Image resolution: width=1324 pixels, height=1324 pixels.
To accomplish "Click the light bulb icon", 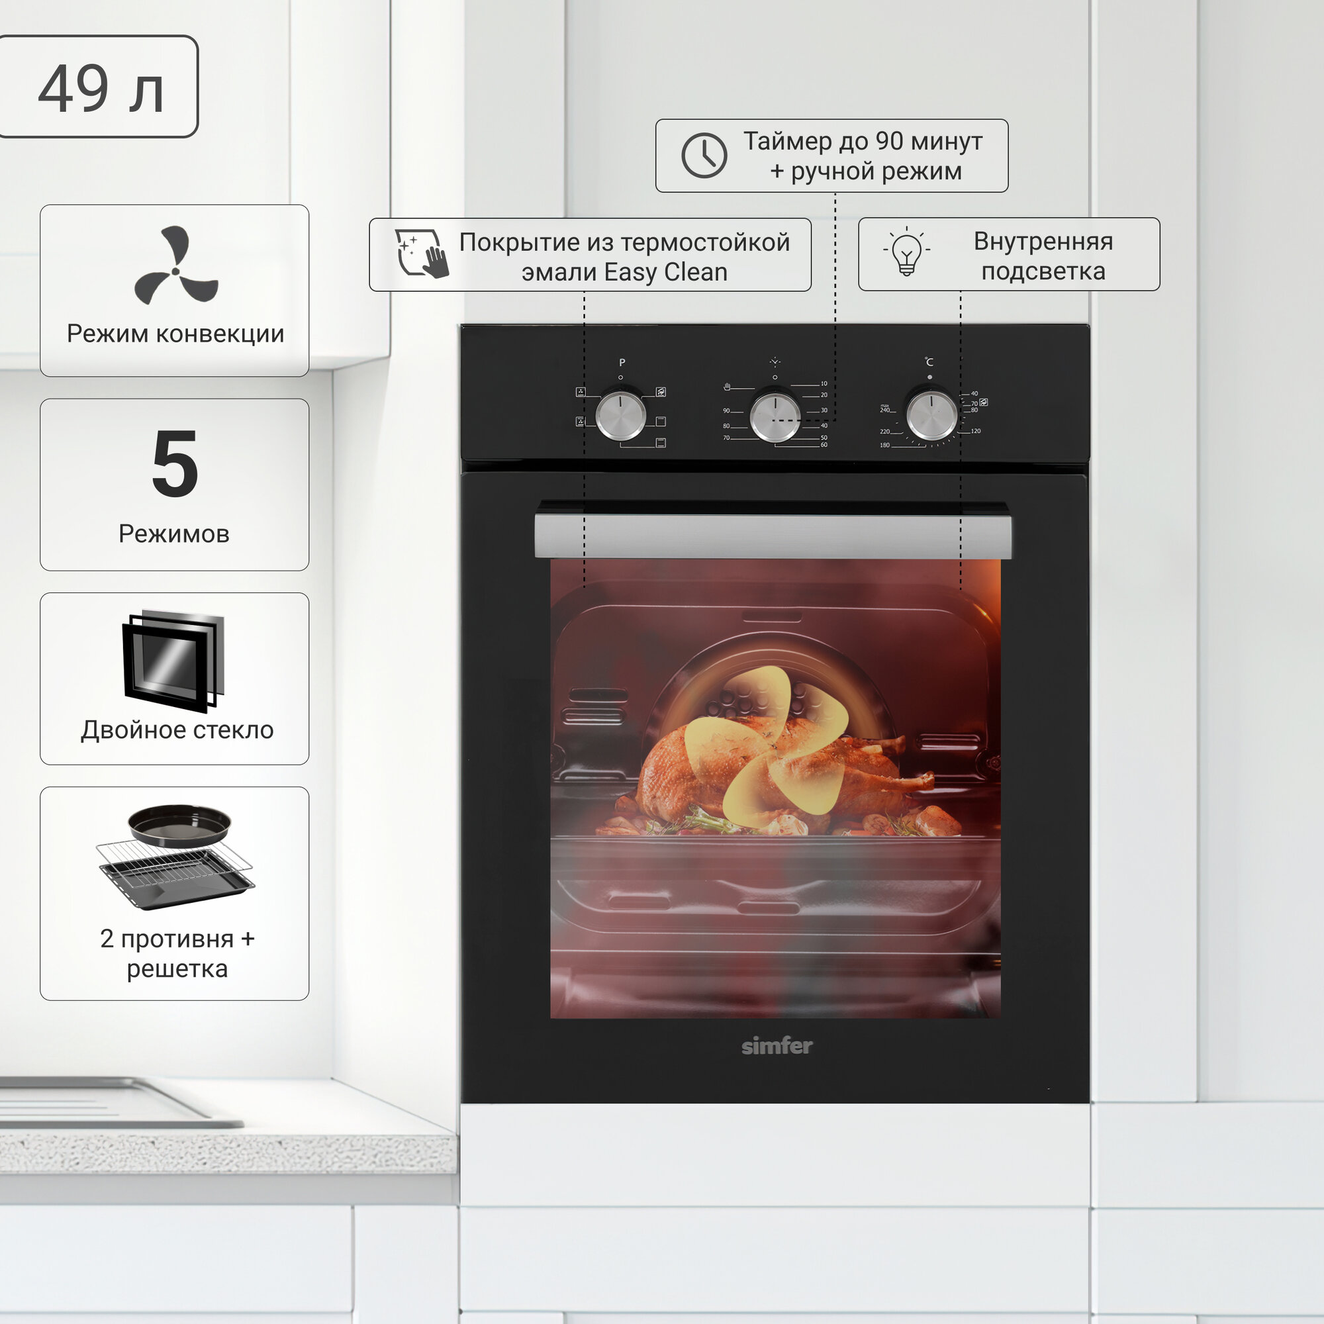I will click(x=906, y=252).
